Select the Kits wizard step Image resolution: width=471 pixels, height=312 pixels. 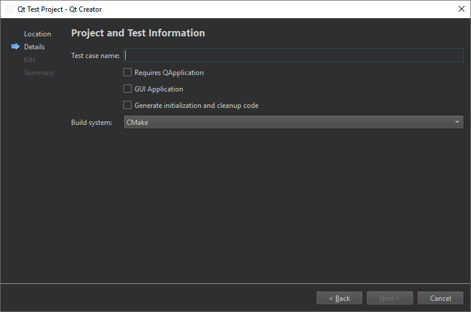pos(29,60)
